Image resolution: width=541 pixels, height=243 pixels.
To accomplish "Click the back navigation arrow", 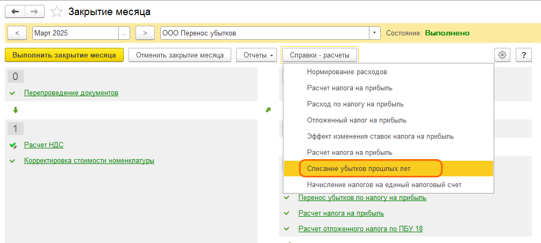I will click(15, 11).
